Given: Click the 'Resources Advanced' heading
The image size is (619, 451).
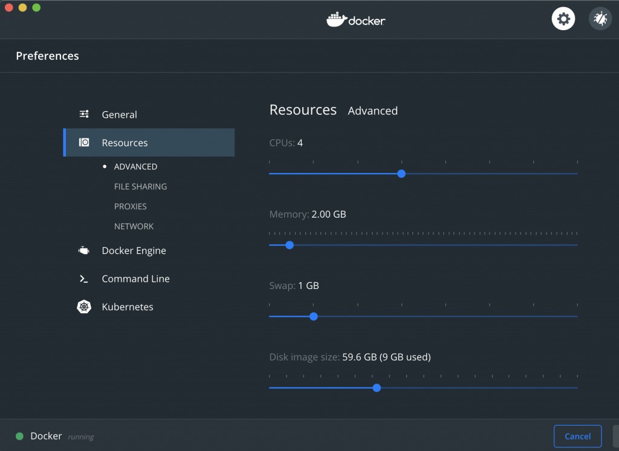Looking at the screenshot, I should pyautogui.click(x=333, y=110).
